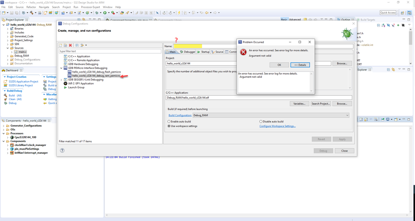Expand Generated_Code folder
415x221 pixels.
(x=7, y=37)
